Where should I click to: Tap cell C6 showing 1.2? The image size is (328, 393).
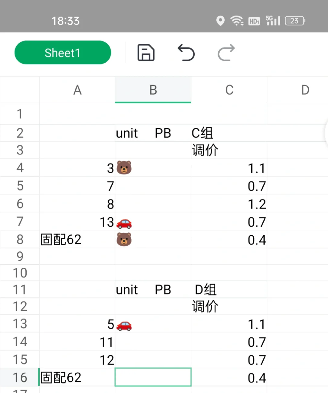(229, 204)
